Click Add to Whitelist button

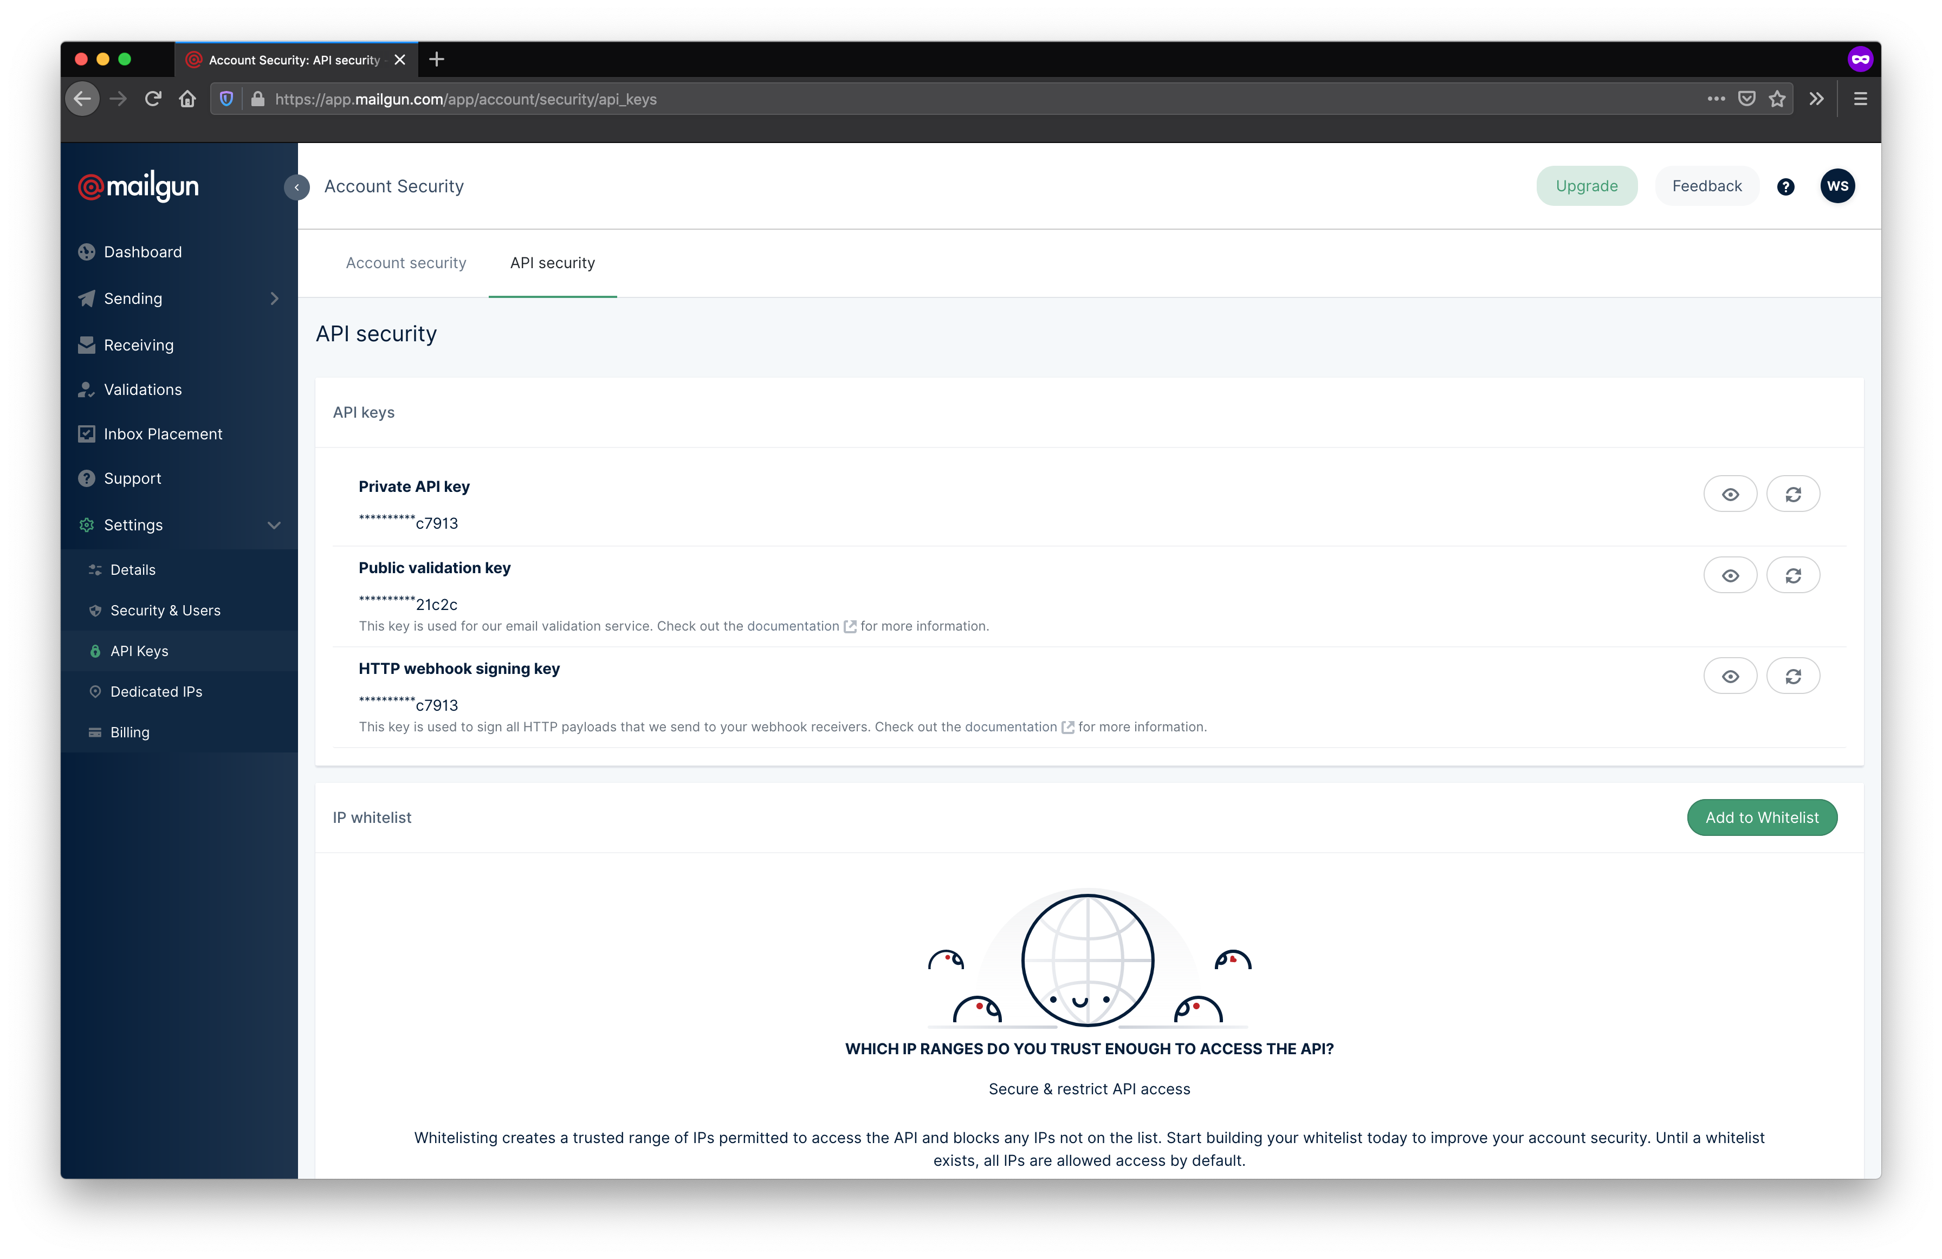[1762, 817]
